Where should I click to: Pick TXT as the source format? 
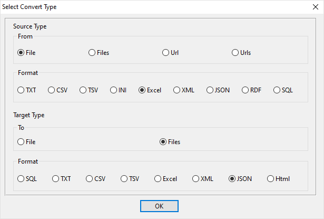(x=21, y=90)
